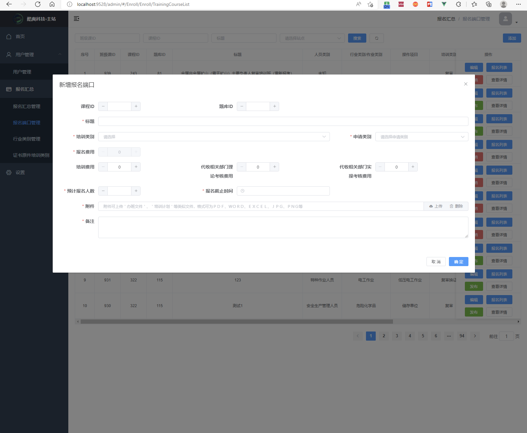Increase 预计报名人数 with the plus button

pos(136,191)
